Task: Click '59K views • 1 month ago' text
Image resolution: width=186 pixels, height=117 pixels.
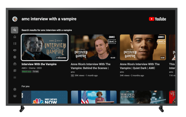Action: pyautogui.click(x=86, y=75)
